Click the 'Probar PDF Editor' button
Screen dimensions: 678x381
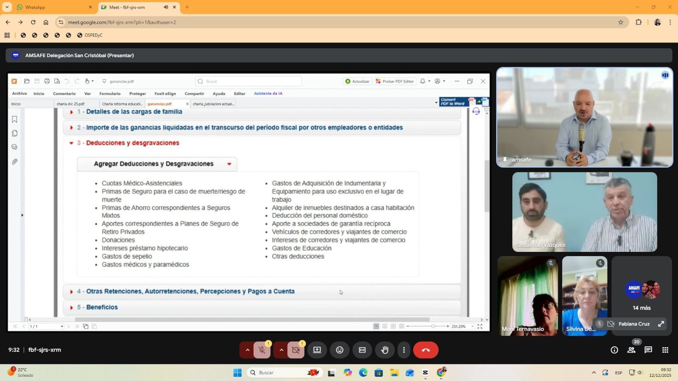coord(395,81)
